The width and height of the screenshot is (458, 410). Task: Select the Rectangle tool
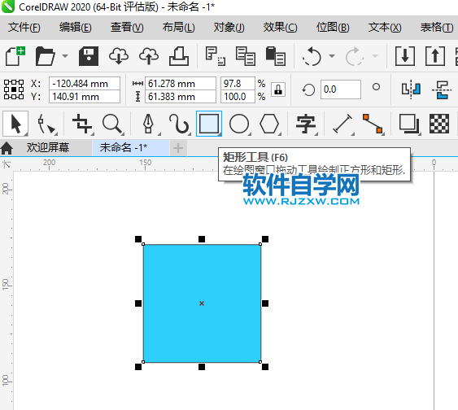click(209, 124)
